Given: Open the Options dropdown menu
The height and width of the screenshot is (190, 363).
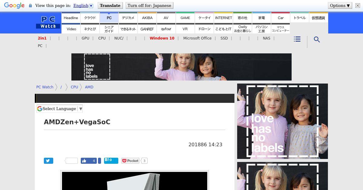Looking at the screenshot, I should (x=340, y=5).
